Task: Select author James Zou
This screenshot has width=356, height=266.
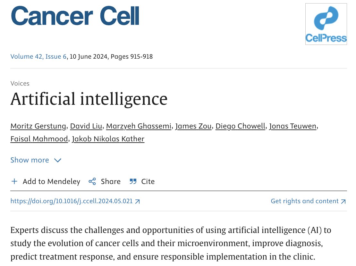Action: pos(193,126)
